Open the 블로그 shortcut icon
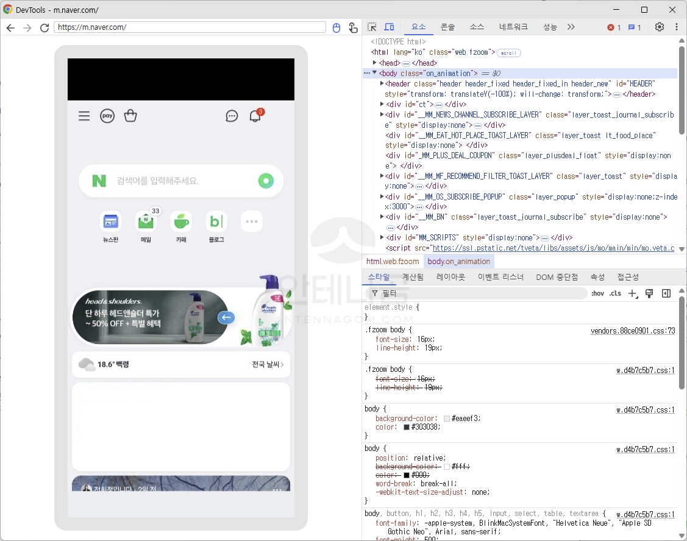The width and height of the screenshot is (687, 541). tap(216, 222)
